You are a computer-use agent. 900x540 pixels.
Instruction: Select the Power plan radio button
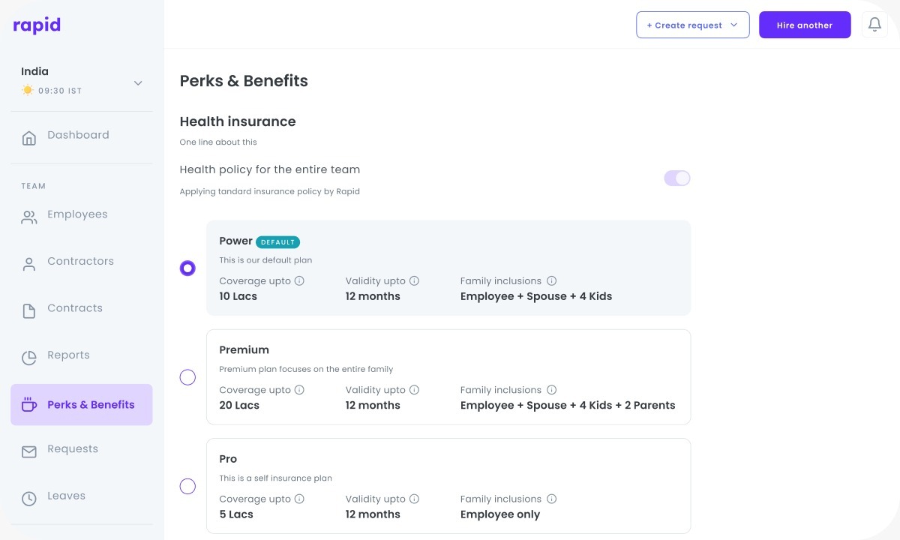point(187,268)
